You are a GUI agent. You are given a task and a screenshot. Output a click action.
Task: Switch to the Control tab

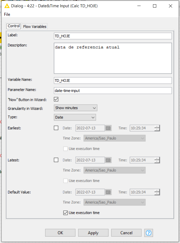click(x=14, y=26)
